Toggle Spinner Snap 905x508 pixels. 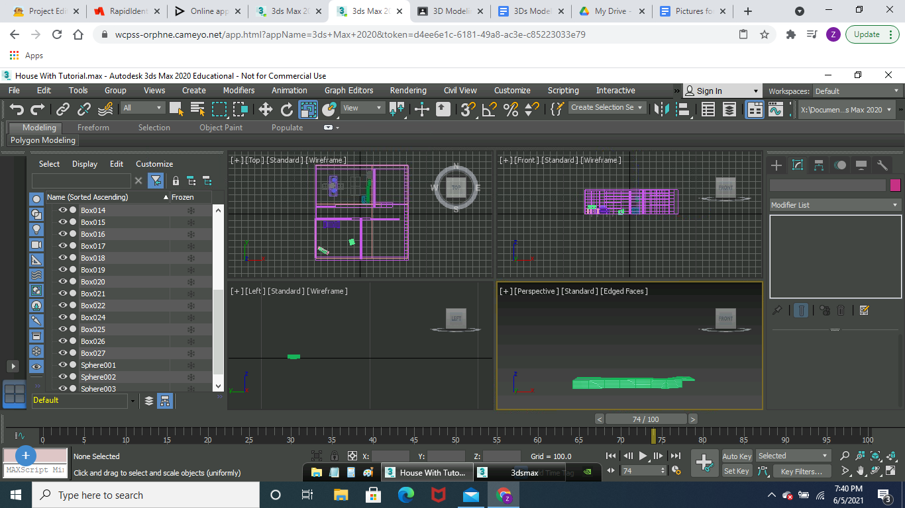[532, 109]
